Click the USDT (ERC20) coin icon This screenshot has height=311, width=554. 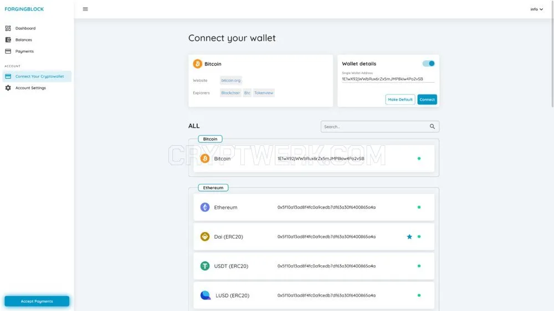pyautogui.click(x=205, y=266)
